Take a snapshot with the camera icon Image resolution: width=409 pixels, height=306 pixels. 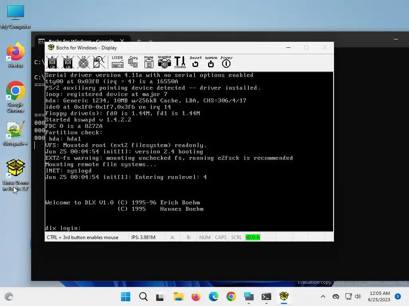pyautogui.click(x=164, y=62)
